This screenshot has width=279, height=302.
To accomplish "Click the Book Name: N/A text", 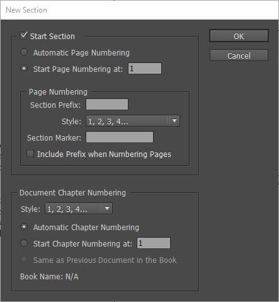I will click(49, 276).
